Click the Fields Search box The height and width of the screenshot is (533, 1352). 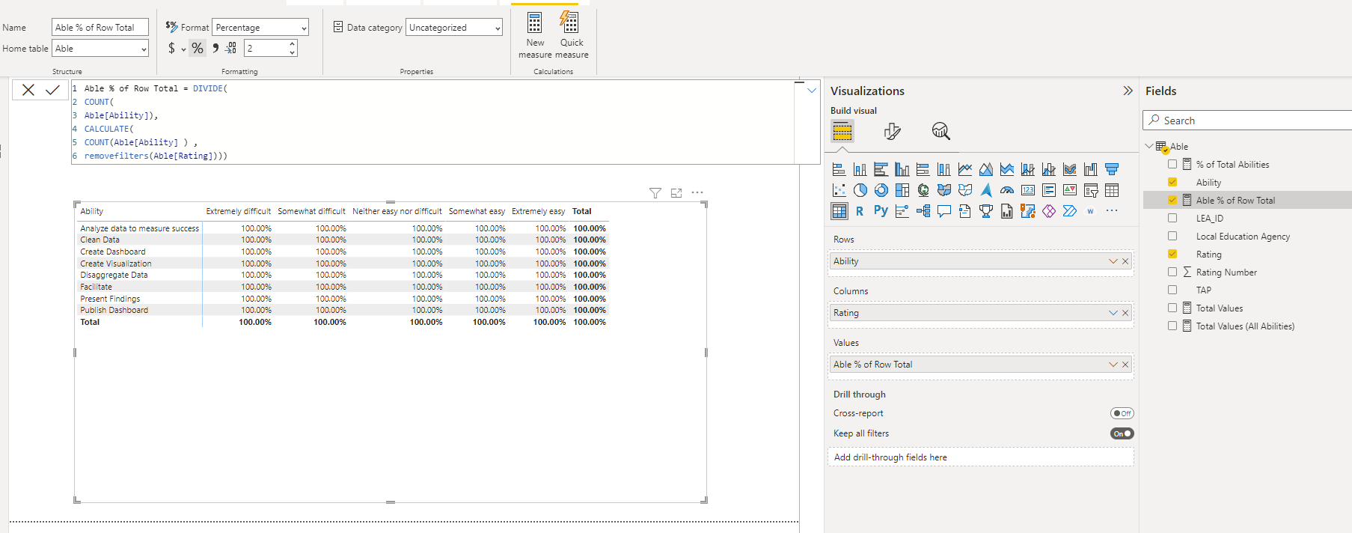pos(1248,121)
